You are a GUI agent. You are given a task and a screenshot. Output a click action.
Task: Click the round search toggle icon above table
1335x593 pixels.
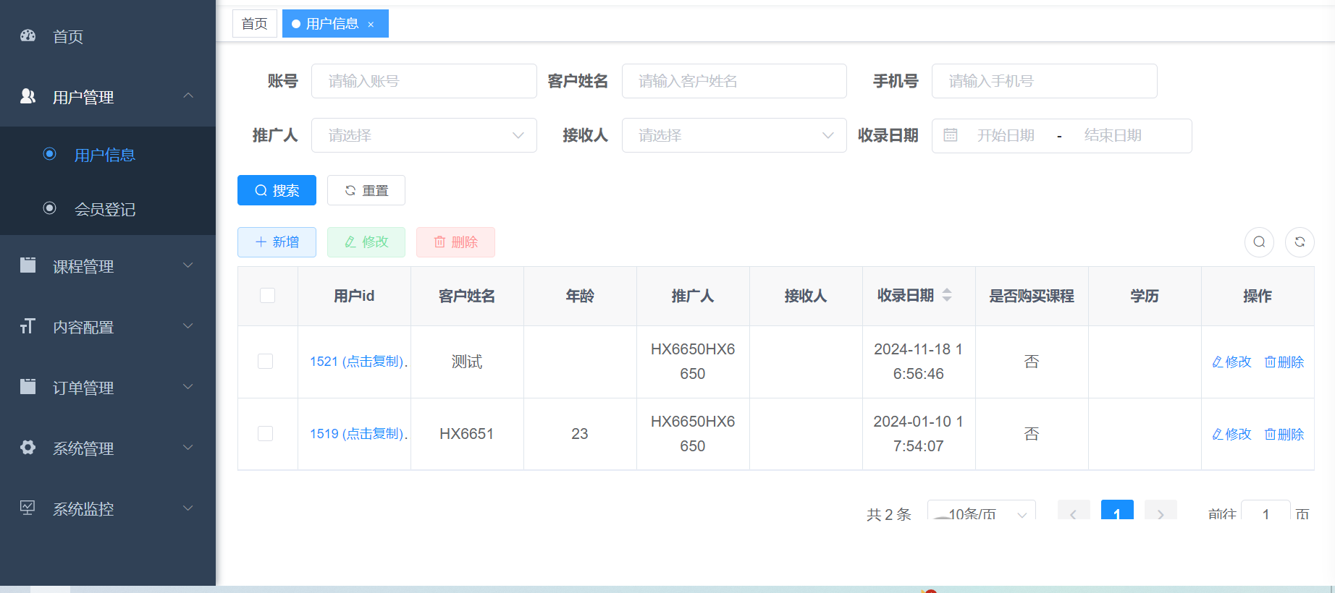pos(1259,242)
